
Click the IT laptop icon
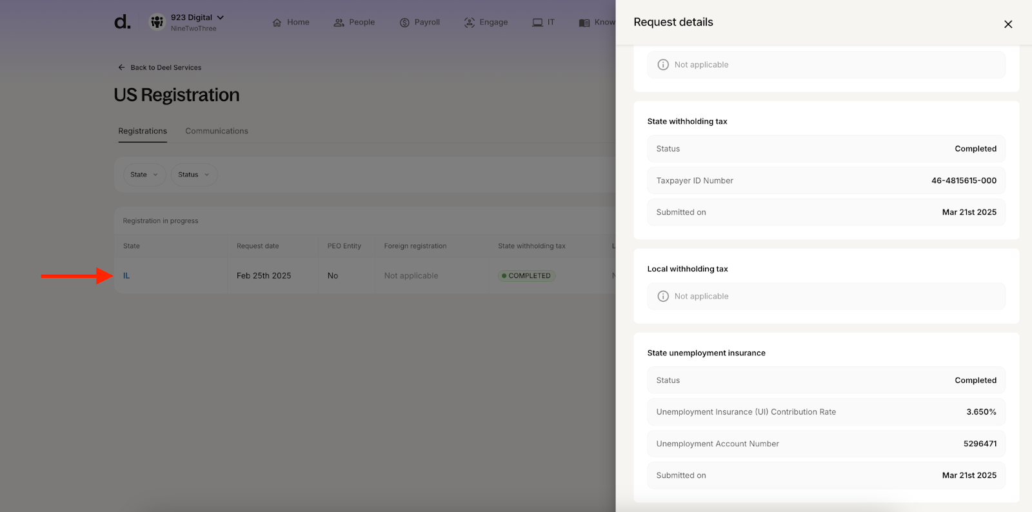pyautogui.click(x=537, y=23)
